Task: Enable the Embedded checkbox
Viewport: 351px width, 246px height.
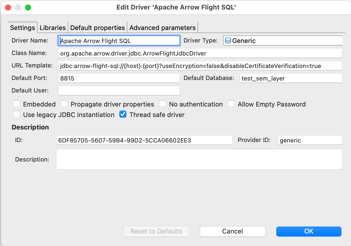Action: (17, 104)
